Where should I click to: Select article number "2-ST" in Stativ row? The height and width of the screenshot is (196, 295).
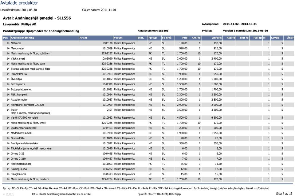110,110
